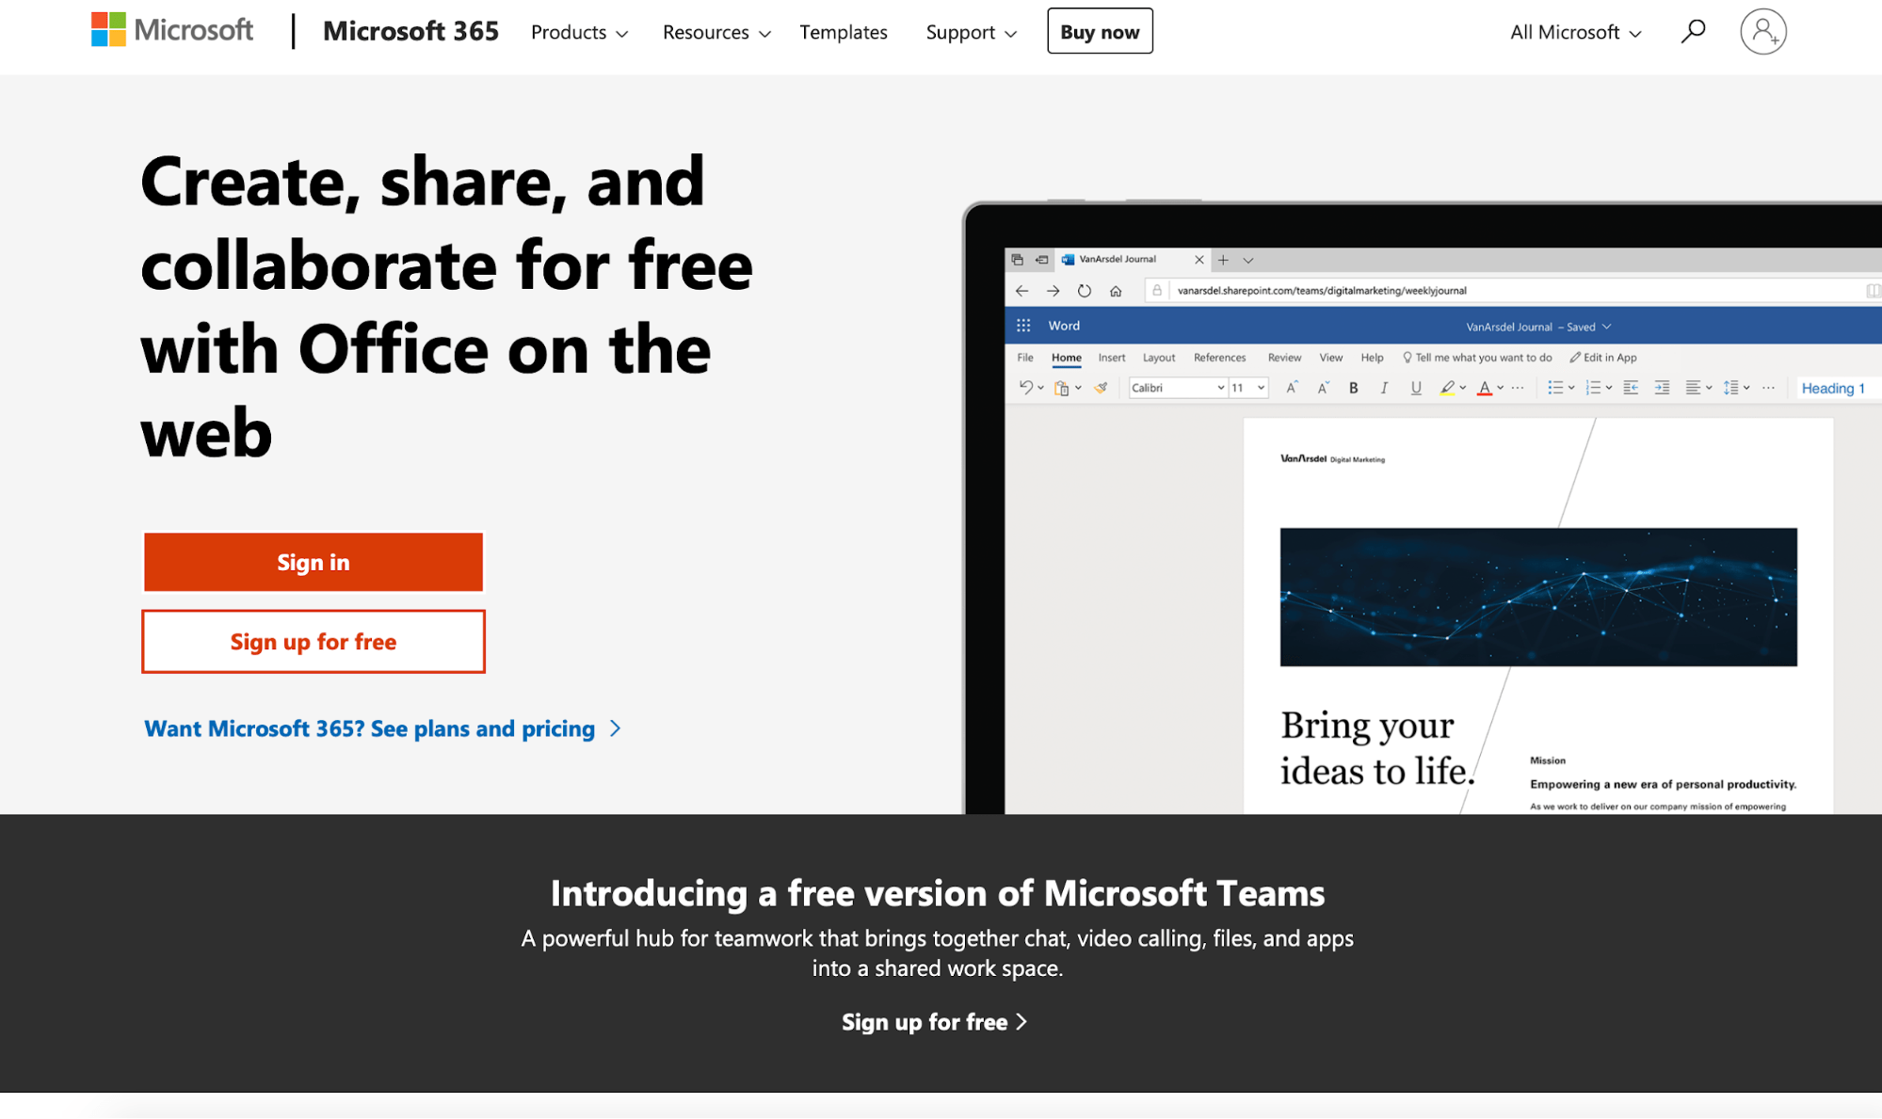Open the Support dropdown menu

971,32
